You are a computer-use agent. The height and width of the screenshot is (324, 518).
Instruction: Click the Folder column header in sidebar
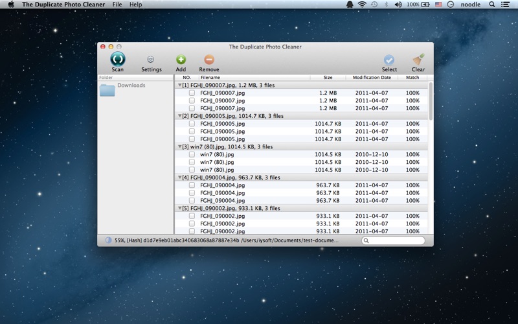135,77
